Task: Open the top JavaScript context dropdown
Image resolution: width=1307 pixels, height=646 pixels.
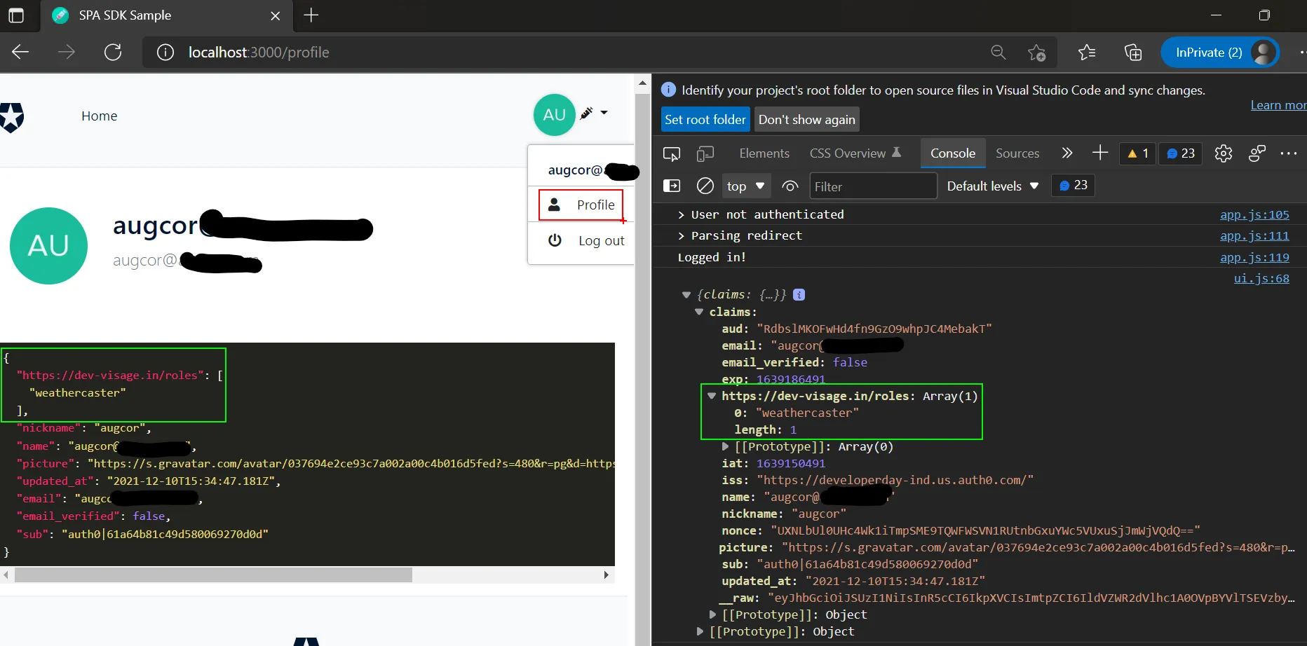Action: 745,186
